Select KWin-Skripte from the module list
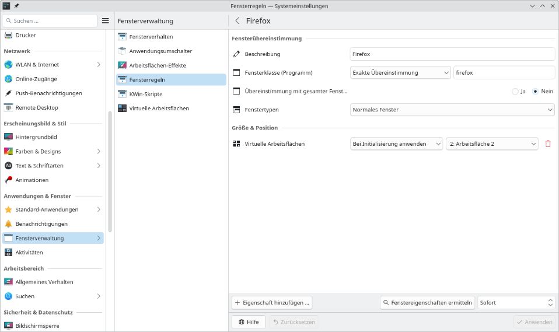The width and height of the screenshot is (559, 332). (x=145, y=94)
